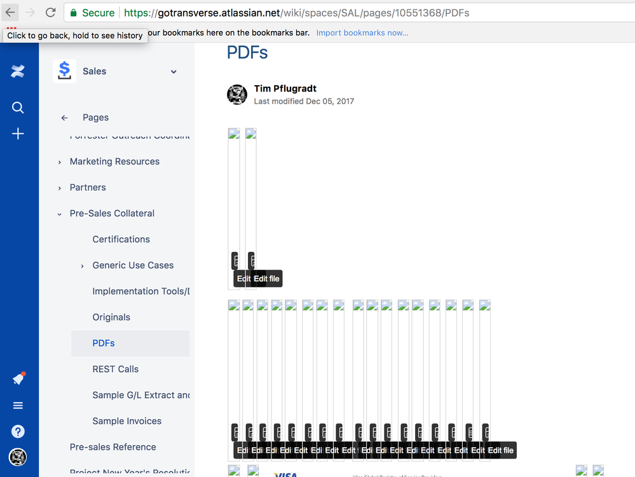Reload the page in browser
Image resolution: width=635 pixels, height=477 pixels.
[x=51, y=13]
